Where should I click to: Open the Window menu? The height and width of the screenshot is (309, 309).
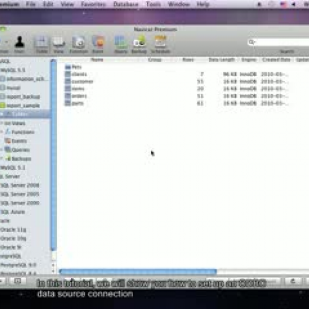tap(179, 4)
